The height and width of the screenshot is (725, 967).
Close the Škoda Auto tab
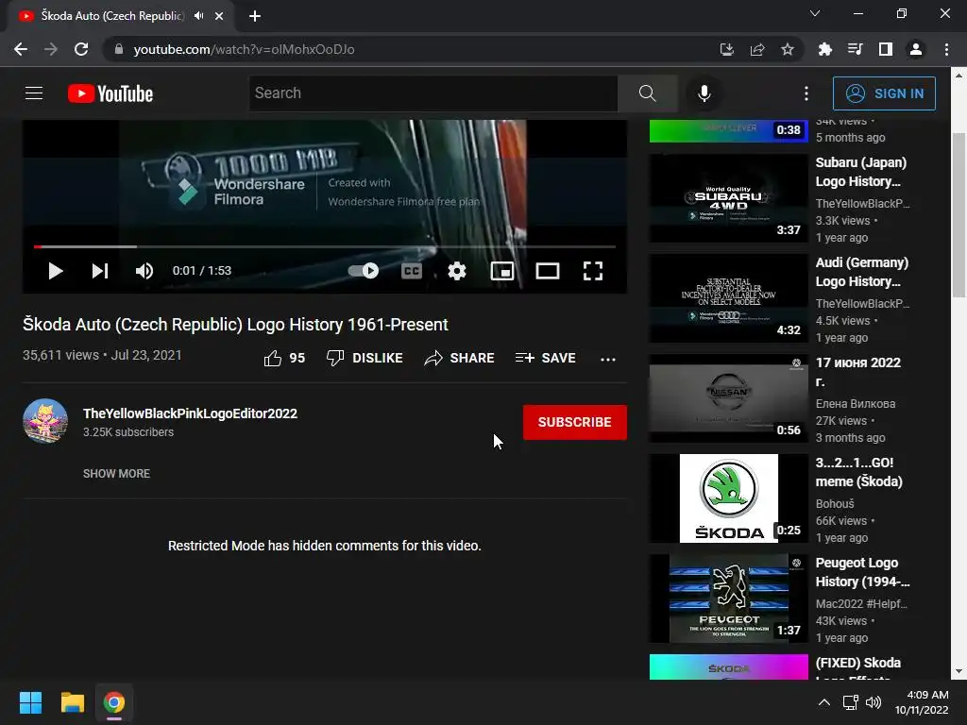[x=219, y=16]
